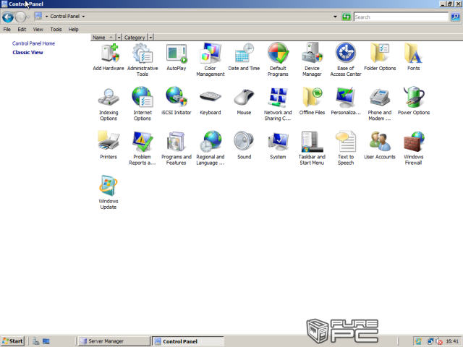
Task: Click the network icon in the system tray
Action: 430,341
